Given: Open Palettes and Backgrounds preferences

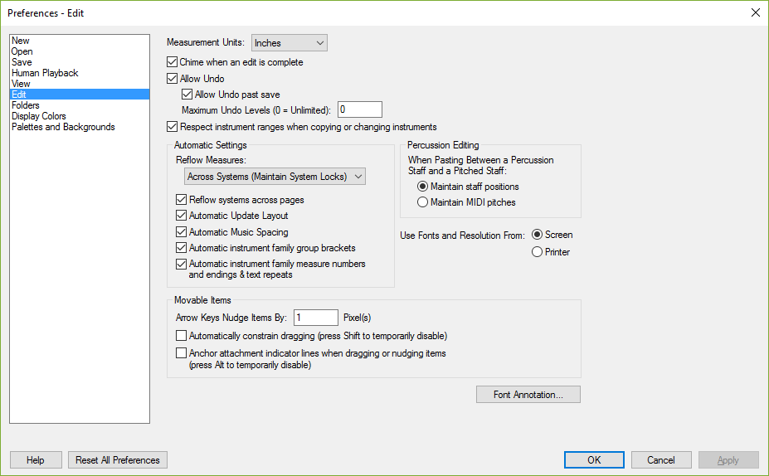Looking at the screenshot, I should click(x=63, y=127).
